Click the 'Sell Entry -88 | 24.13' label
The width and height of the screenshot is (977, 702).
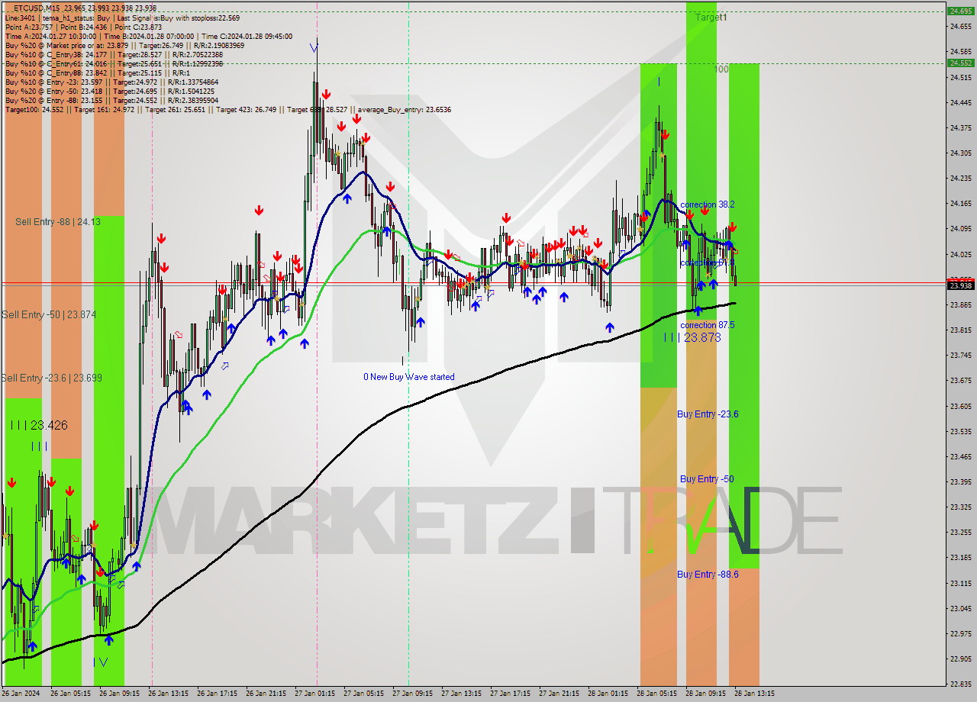(57, 221)
